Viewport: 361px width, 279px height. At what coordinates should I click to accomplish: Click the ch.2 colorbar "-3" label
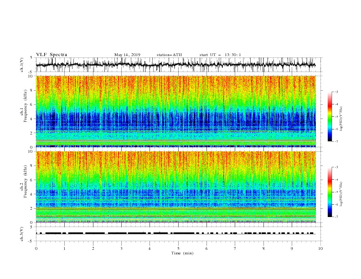(x=336, y=167)
